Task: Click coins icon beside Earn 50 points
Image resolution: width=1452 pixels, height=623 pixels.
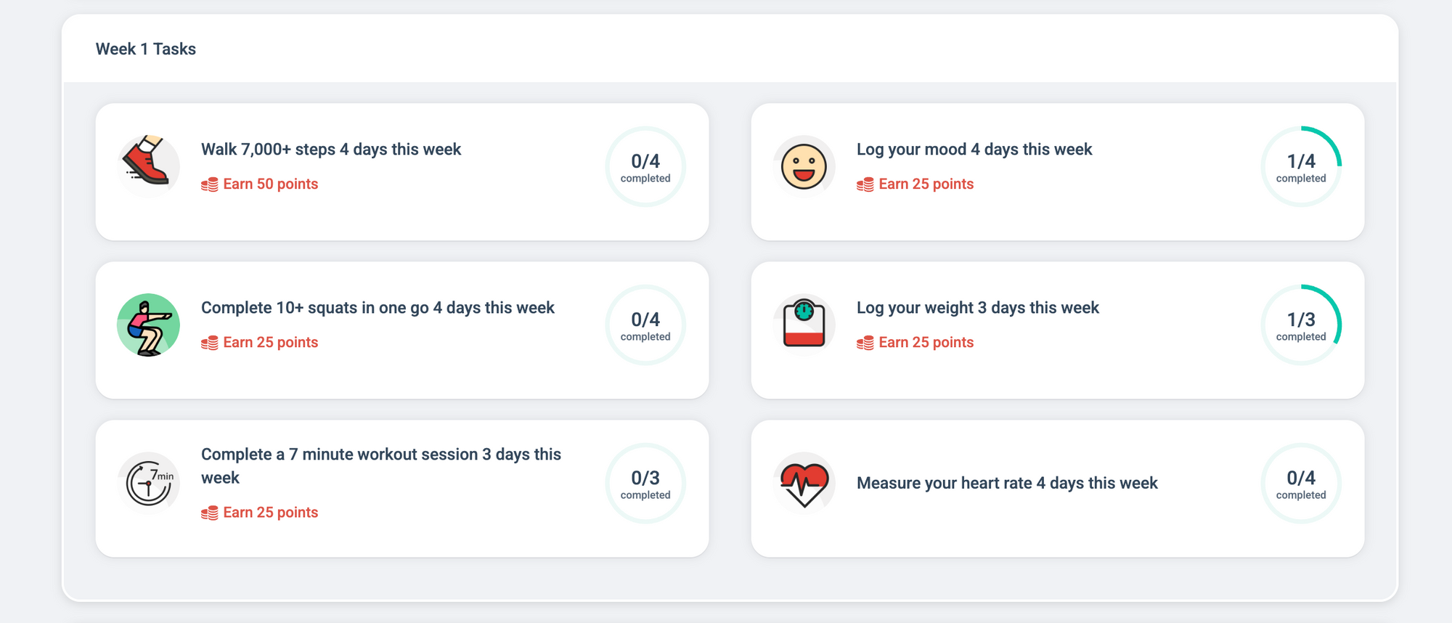Action: click(210, 184)
